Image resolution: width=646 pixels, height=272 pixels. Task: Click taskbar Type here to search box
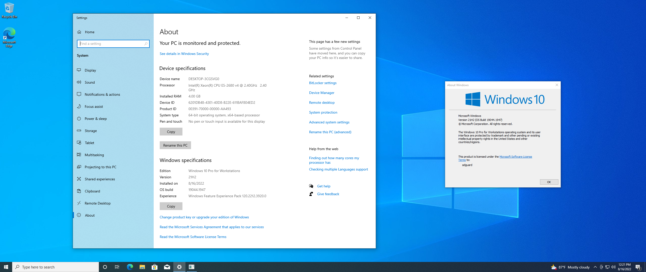(56, 267)
